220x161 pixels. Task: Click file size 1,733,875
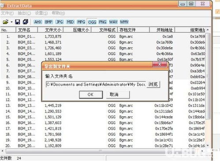click(53, 37)
